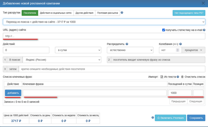Click the добавить button

(x=13, y=93)
